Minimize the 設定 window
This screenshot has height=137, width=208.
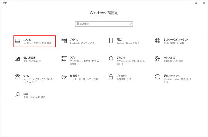(188, 3)
